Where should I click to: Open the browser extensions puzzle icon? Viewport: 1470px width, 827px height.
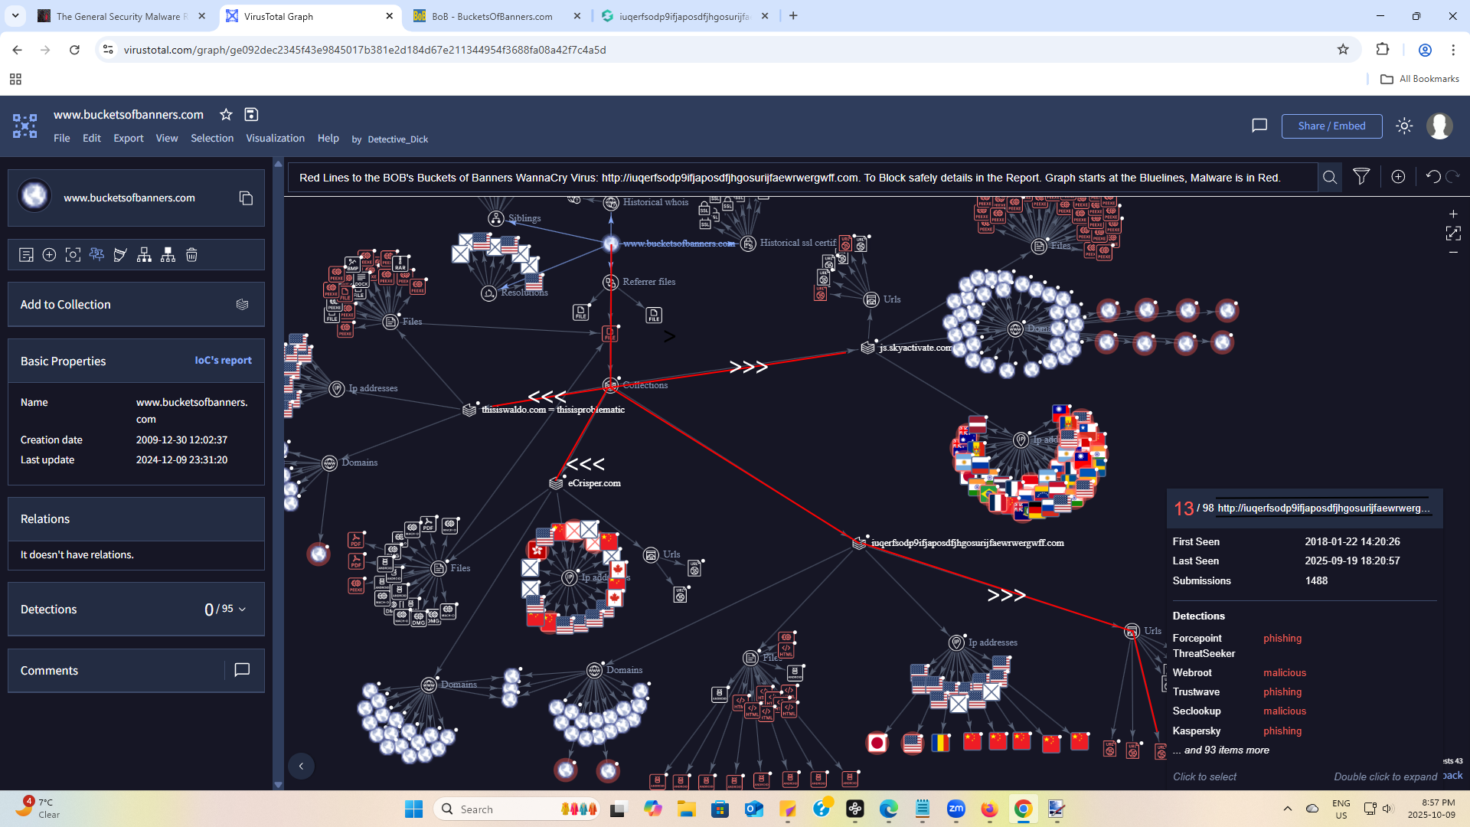point(1383,50)
